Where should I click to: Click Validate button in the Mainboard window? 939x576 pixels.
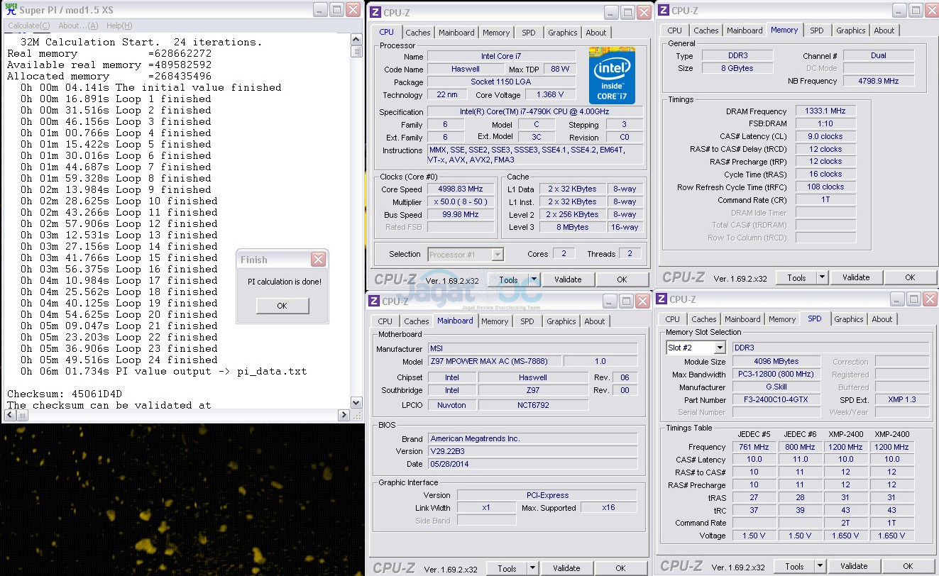(566, 568)
